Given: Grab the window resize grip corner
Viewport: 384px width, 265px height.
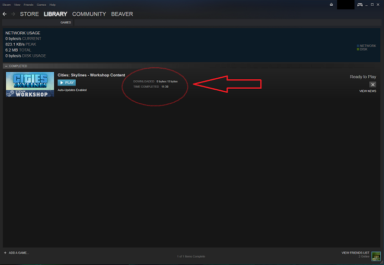Looking at the screenshot, I should [x=382, y=262].
